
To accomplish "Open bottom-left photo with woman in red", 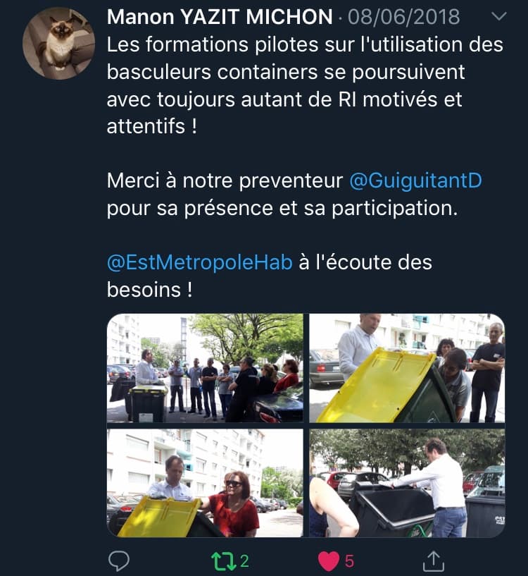I will pos(205,483).
